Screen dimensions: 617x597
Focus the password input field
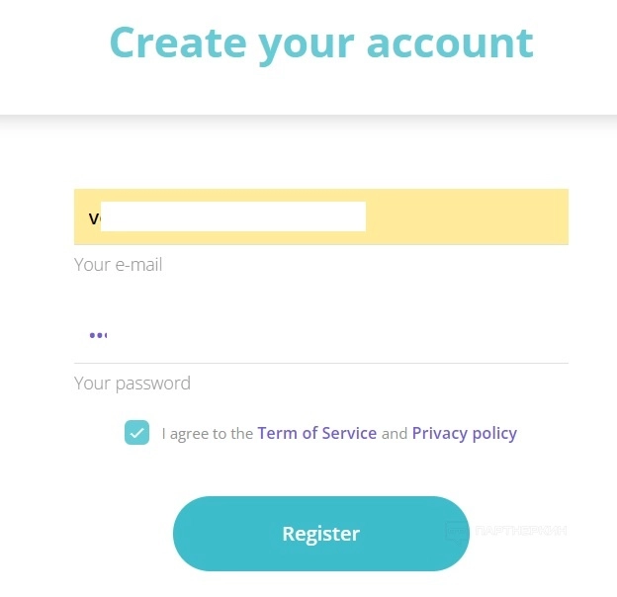[320, 335]
